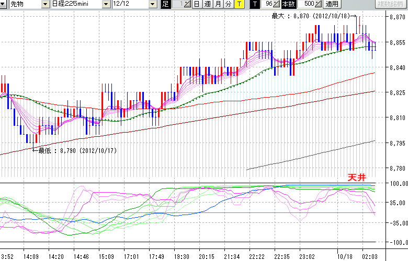Click the spinner beside the 96 value

277,4
